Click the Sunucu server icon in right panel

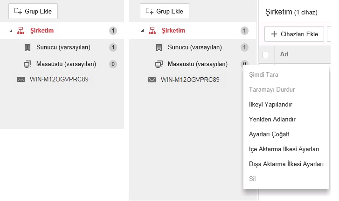[159, 47]
